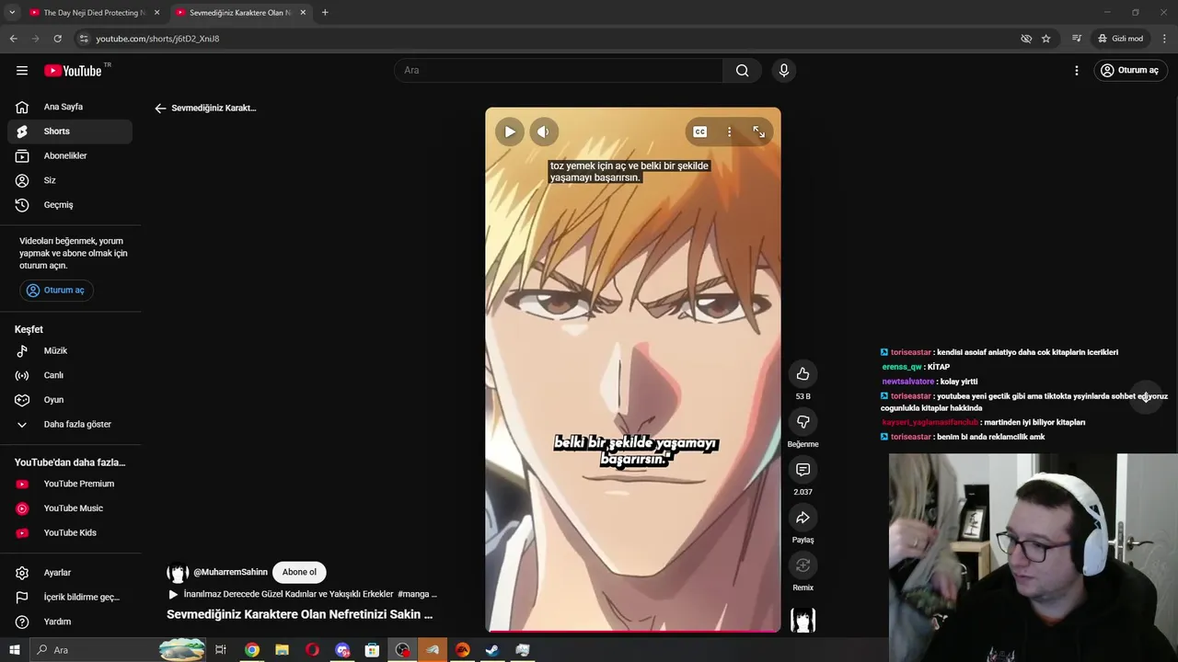The height and width of the screenshot is (662, 1178).
Task: Like the Short with 53 B likes
Action: click(x=803, y=373)
